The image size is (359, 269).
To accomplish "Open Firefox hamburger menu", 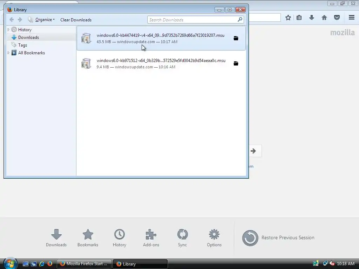I will (x=352, y=18).
